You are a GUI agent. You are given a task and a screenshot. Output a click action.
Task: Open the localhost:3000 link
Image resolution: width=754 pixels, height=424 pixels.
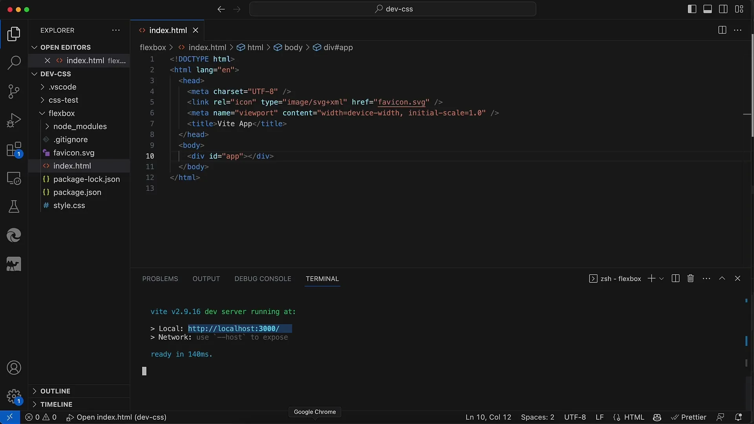click(x=234, y=328)
